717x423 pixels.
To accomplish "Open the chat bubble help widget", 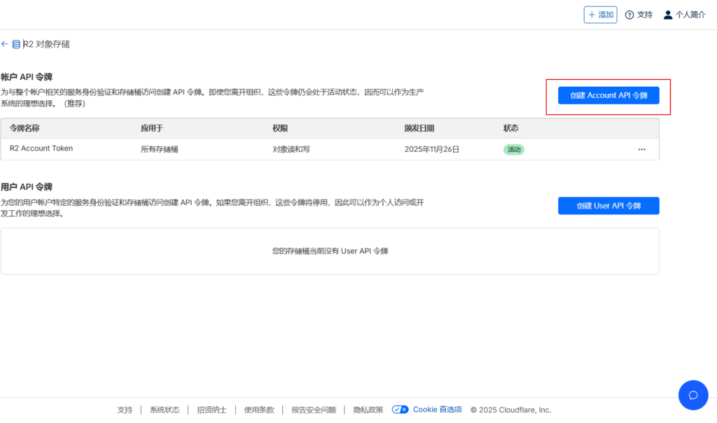I will [693, 395].
